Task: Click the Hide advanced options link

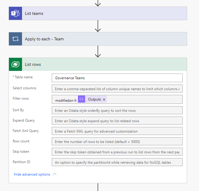Action: coord(32,174)
